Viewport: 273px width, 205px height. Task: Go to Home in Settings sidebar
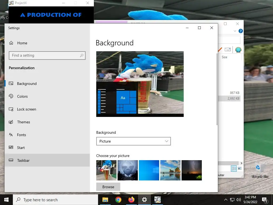click(x=22, y=43)
